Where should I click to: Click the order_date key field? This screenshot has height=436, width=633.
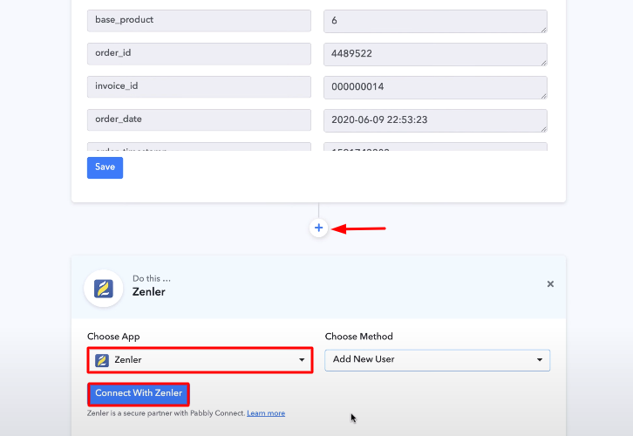(x=199, y=120)
